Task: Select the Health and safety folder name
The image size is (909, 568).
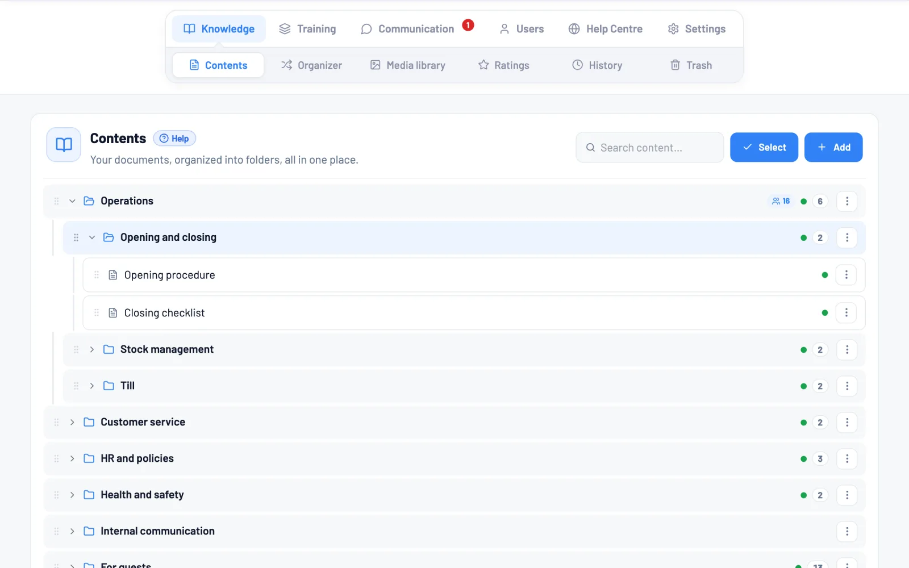Action: point(142,495)
